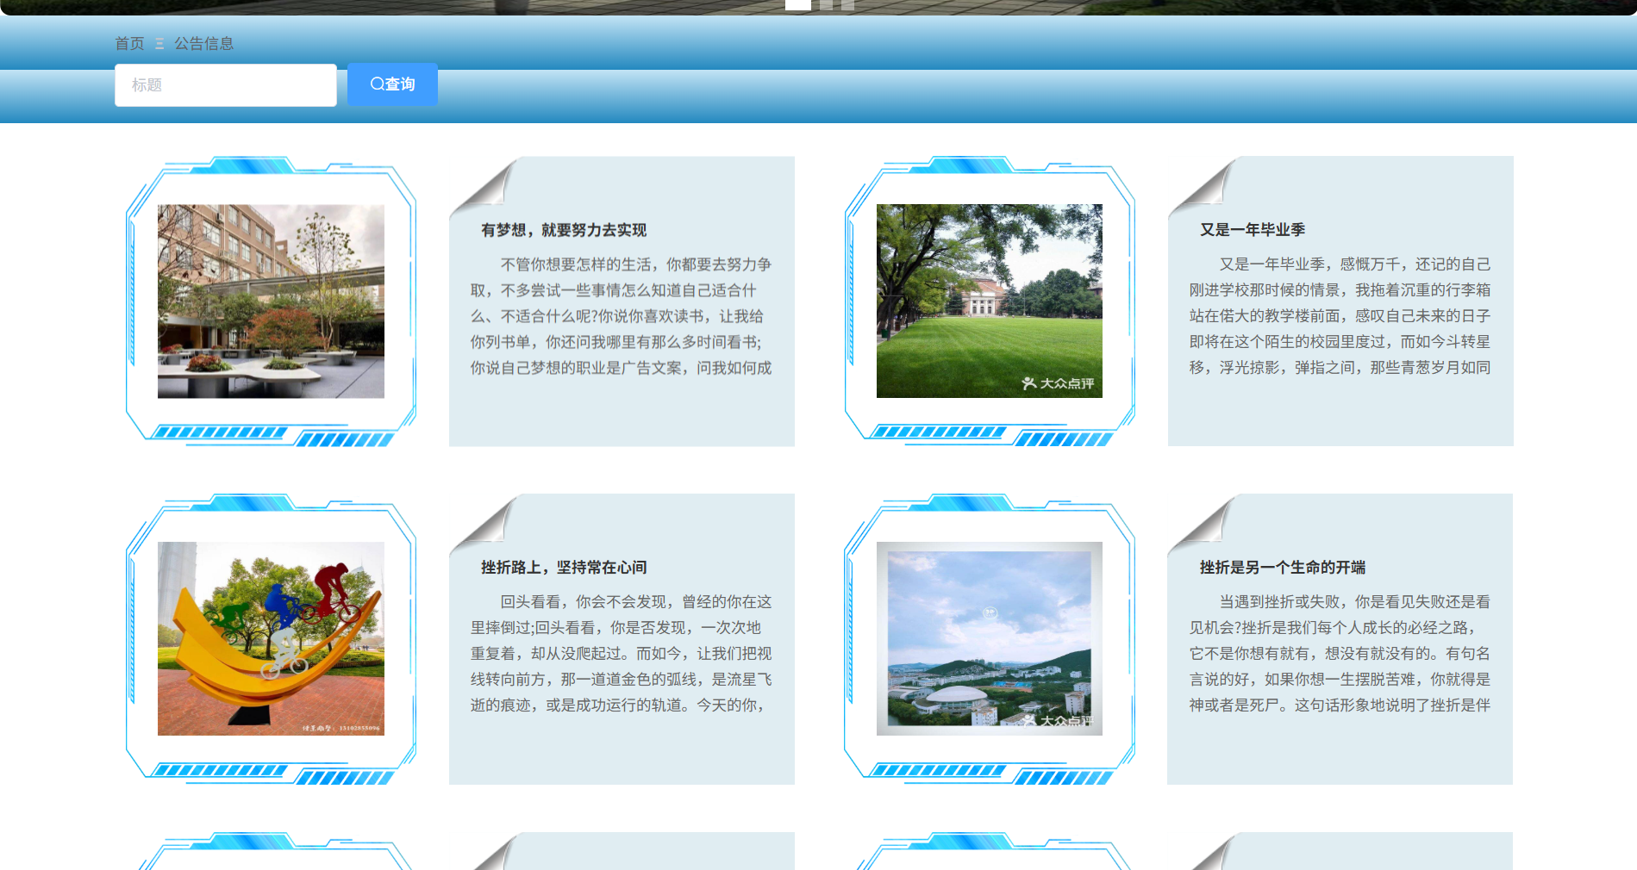Open the 公告信息 section
The image size is (1637, 870).
point(203,43)
